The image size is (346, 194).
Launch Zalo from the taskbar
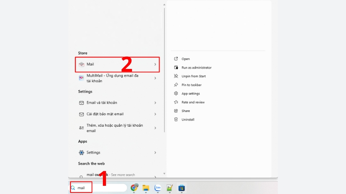[158, 188]
